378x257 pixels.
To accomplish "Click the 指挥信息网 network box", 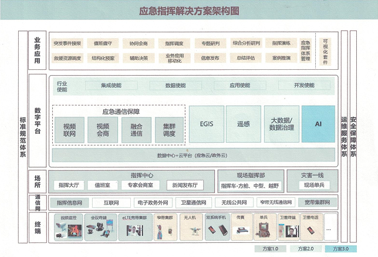I will pos(69,202).
